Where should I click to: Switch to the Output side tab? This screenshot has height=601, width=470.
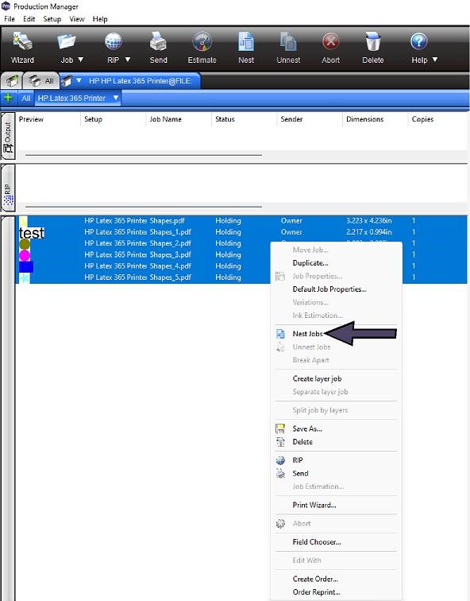point(8,136)
